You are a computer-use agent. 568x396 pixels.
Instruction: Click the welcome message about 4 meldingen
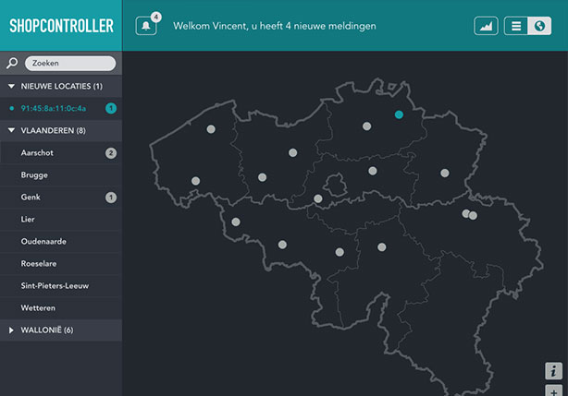point(274,26)
